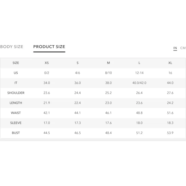186x186 pixels.
Task: Select the 53.9 bust XL cell
Action: (x=170, y=133)
